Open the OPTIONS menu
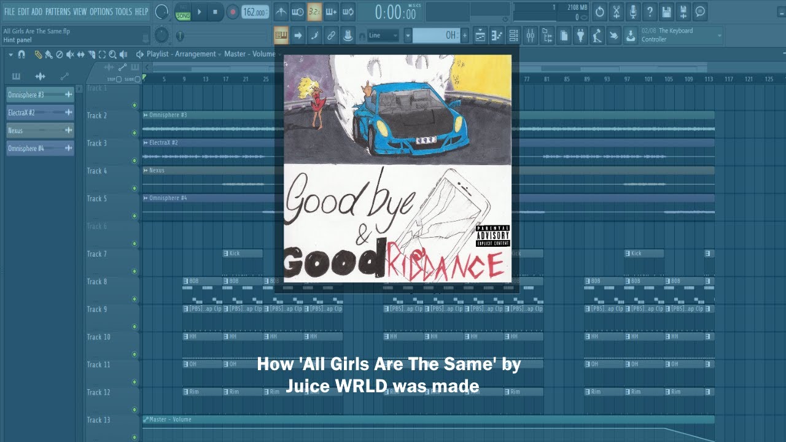This screenshot has height=442, width=786. [102, 12]
